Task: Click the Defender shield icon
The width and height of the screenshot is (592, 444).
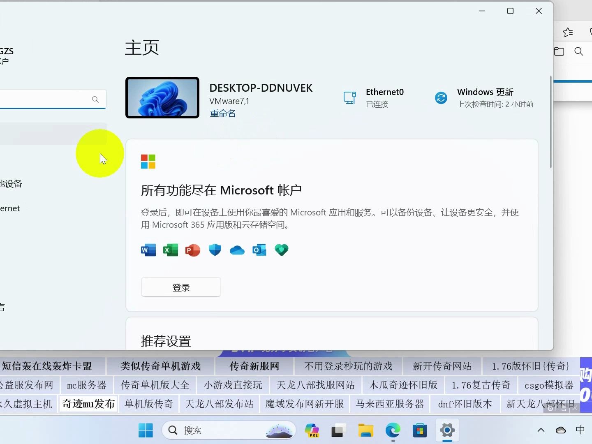Action: 215,250
